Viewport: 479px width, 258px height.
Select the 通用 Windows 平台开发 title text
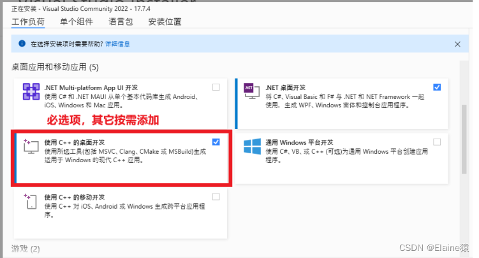click(299, 142)
